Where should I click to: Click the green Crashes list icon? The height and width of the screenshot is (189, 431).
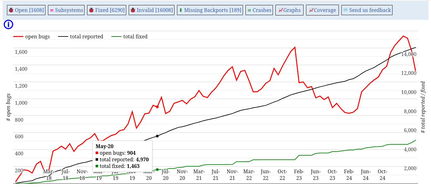[x=249, y=10]
